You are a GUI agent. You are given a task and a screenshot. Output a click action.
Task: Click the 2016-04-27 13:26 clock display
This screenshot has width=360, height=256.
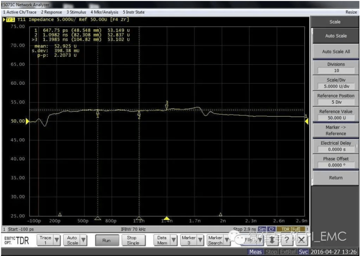tap(334, 252)
